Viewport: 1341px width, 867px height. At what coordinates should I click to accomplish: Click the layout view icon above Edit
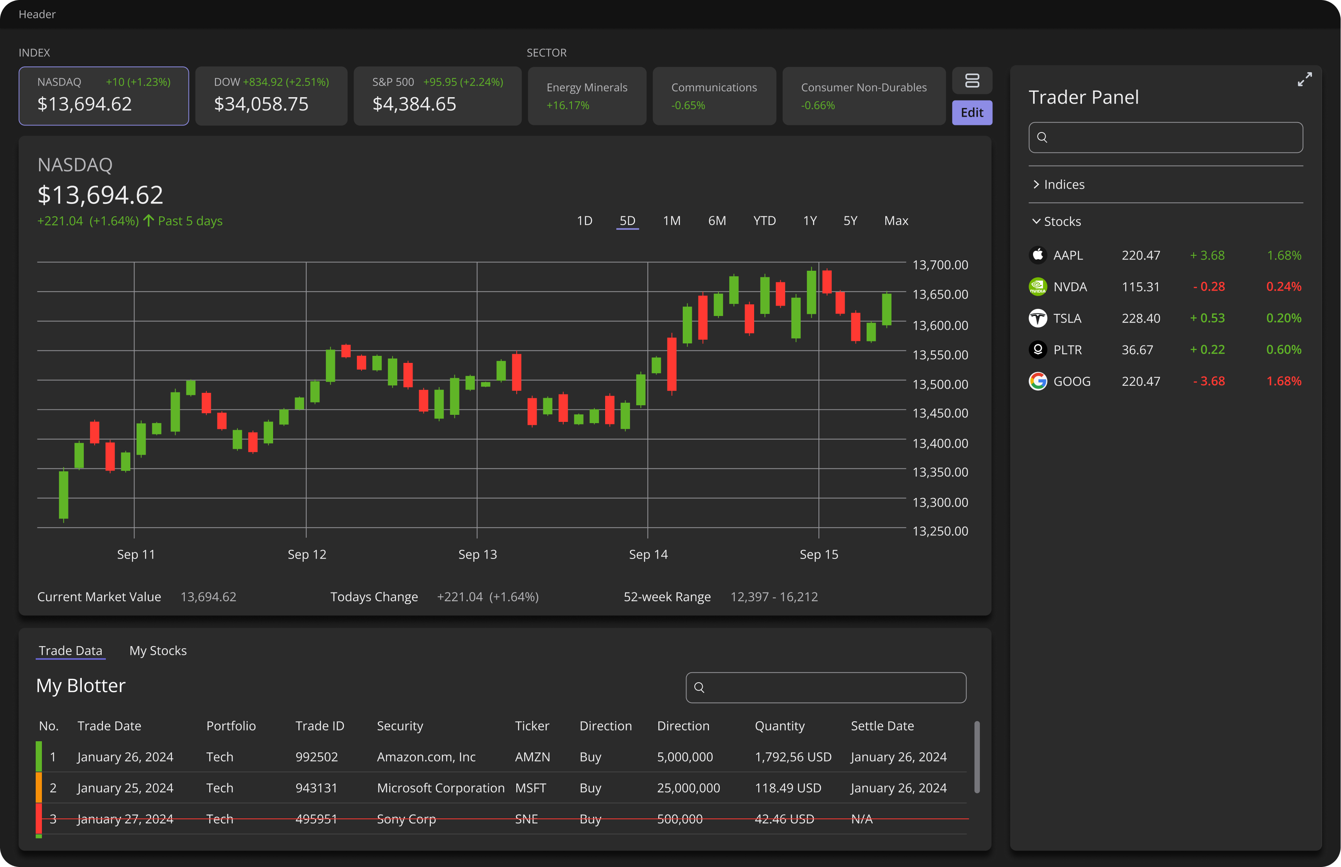pos(972,81)
